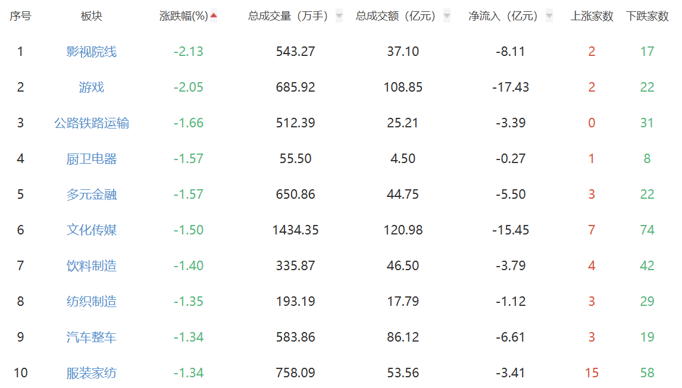
Task: Click the 下跌家数 column header
Action: (x=647, y=17)
